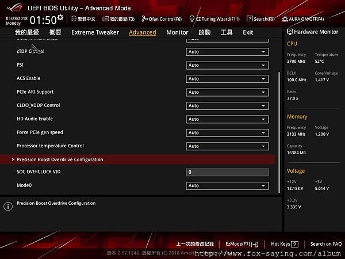The width and height of the screenshot is (345, 259).
Task: Open the Qfan Control fan icon
Action: point(144,19)
